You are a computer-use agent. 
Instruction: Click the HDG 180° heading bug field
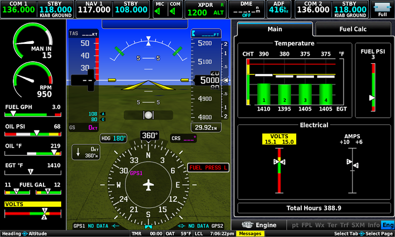click(114, 138)
